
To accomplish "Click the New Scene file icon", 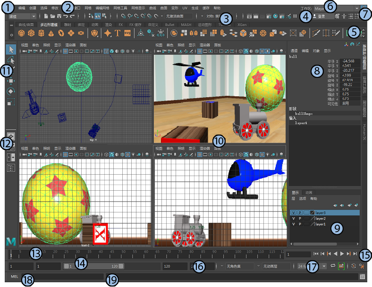I will 46,16.
